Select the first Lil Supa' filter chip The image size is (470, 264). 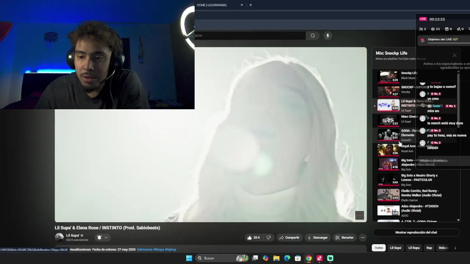pos(395,248)
